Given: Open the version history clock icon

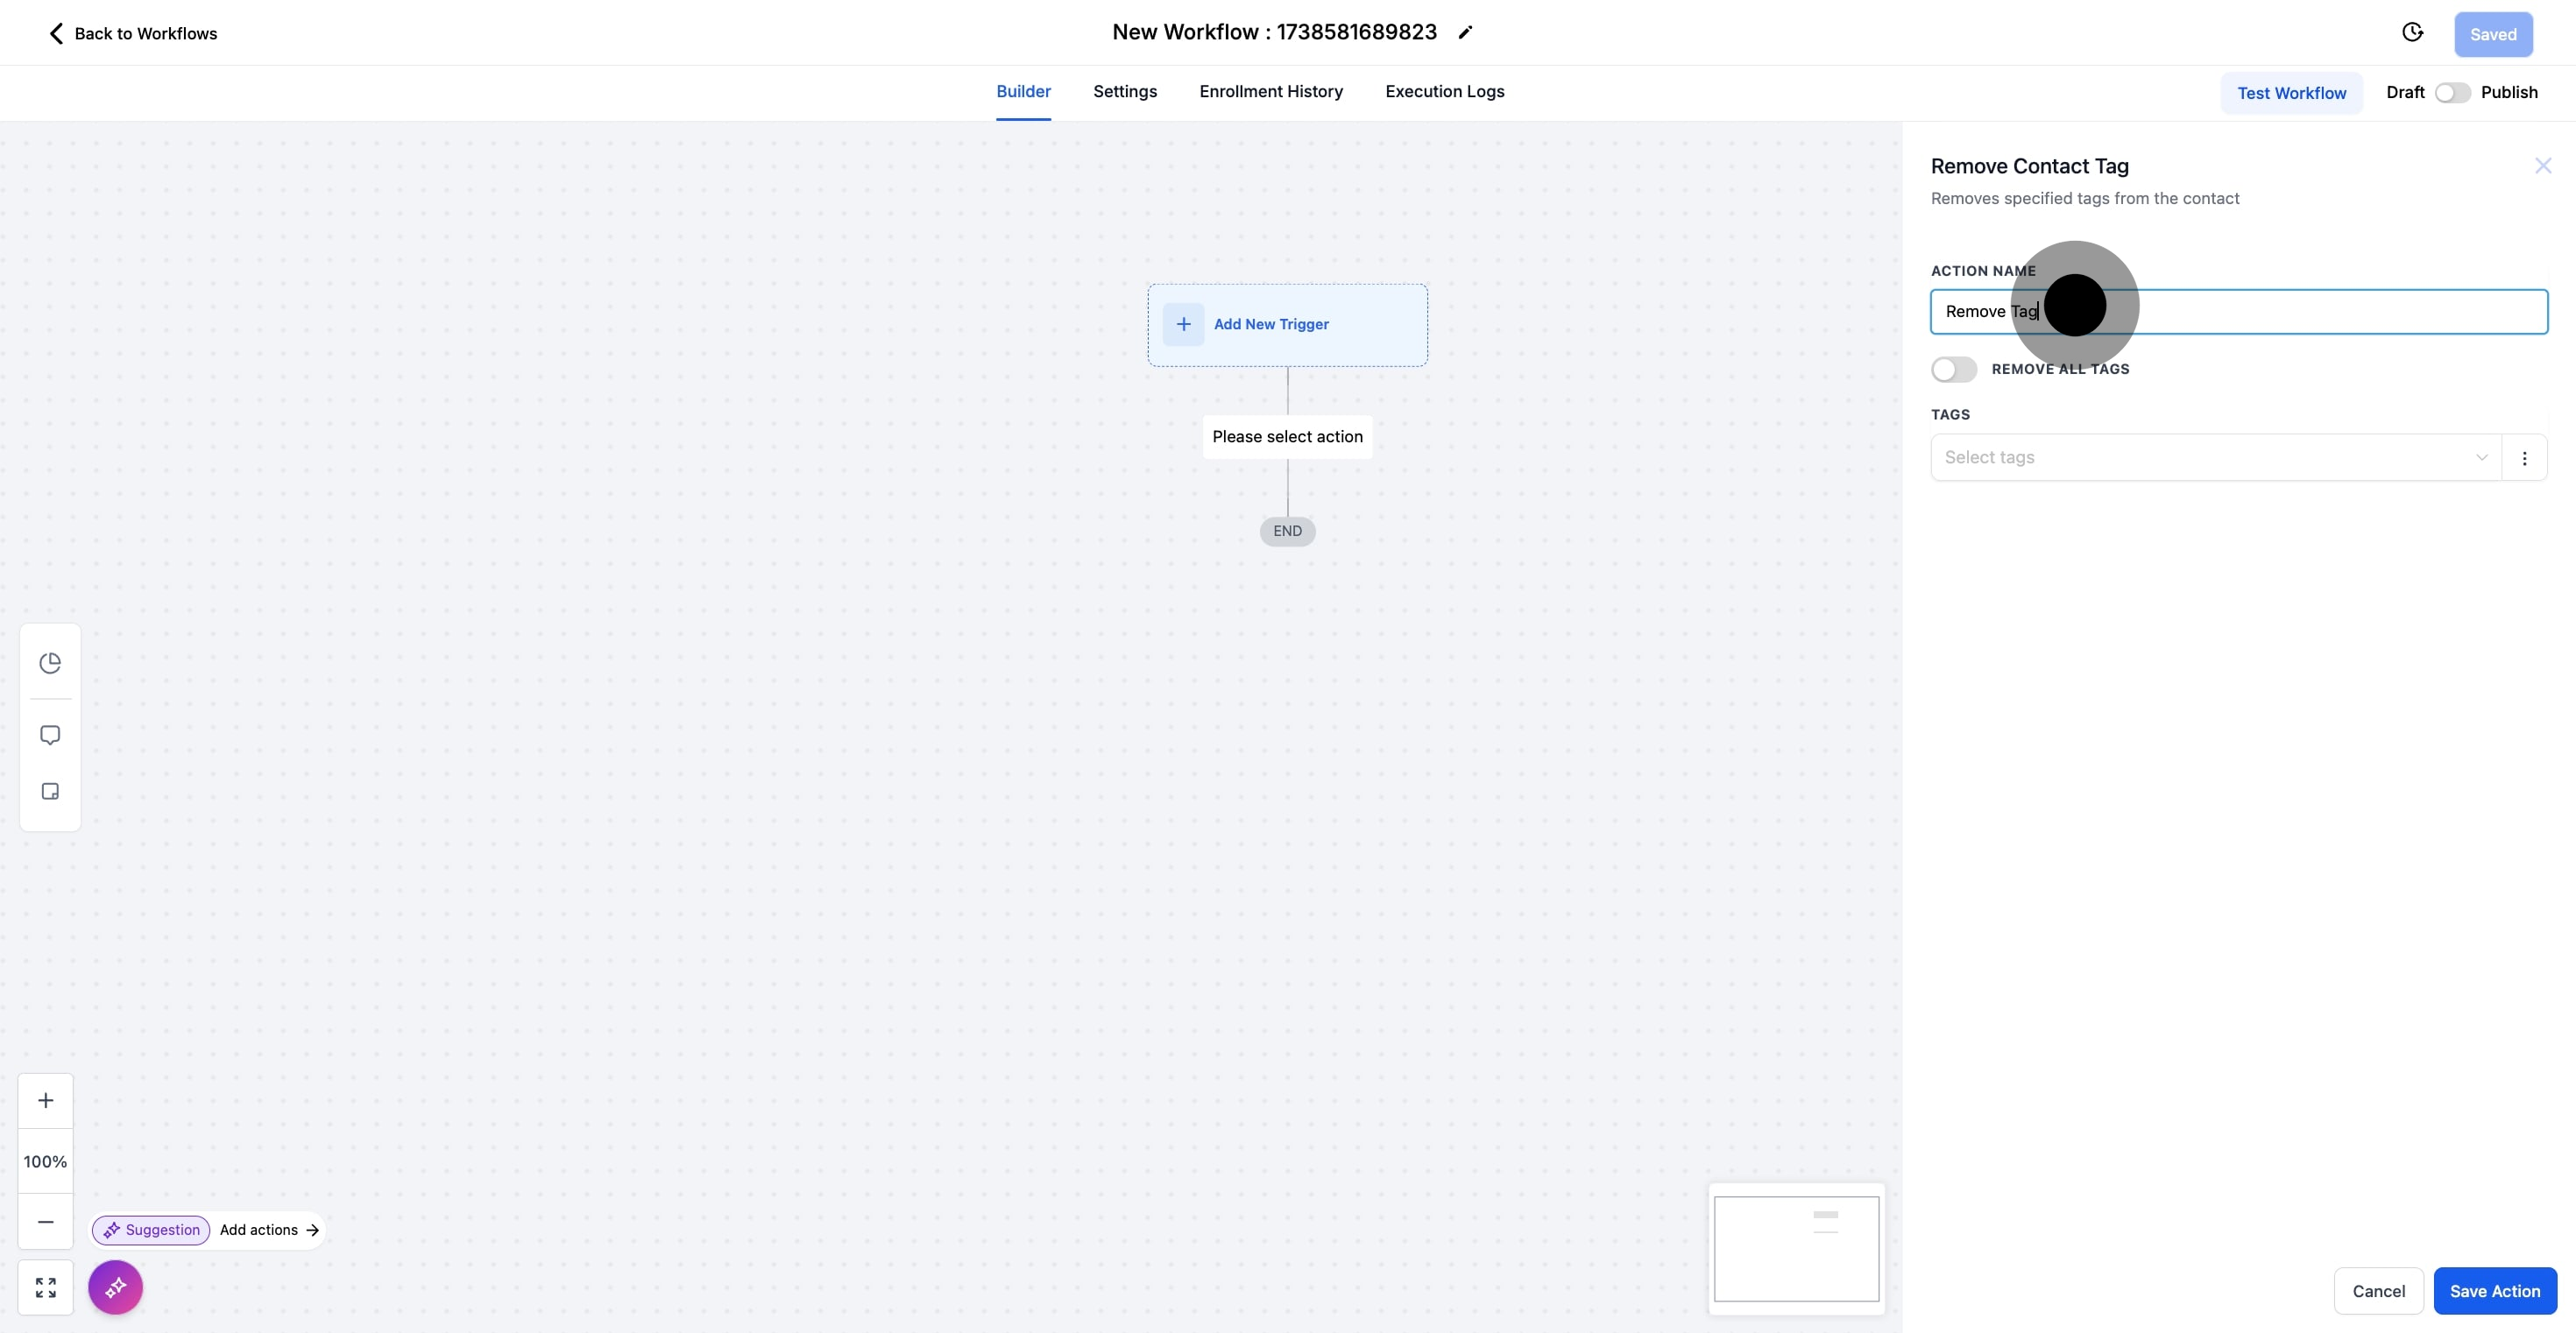Looking at the screenshot, I should tap(2412, 33).
